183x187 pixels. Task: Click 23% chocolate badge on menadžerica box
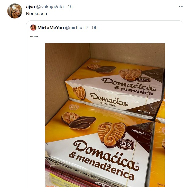127,145
